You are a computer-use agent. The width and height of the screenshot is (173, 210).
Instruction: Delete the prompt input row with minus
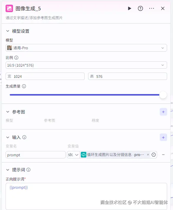pos(163,155)
